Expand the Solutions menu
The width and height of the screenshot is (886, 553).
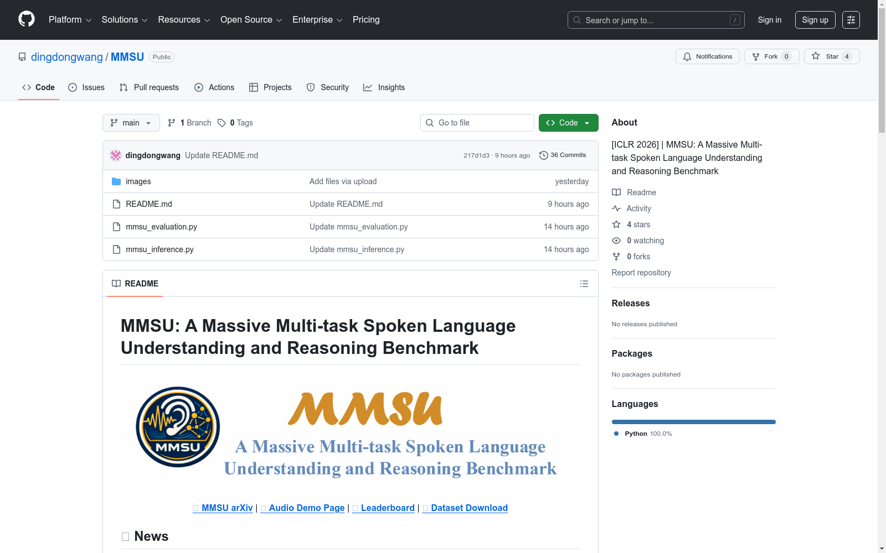pos(125,20)
